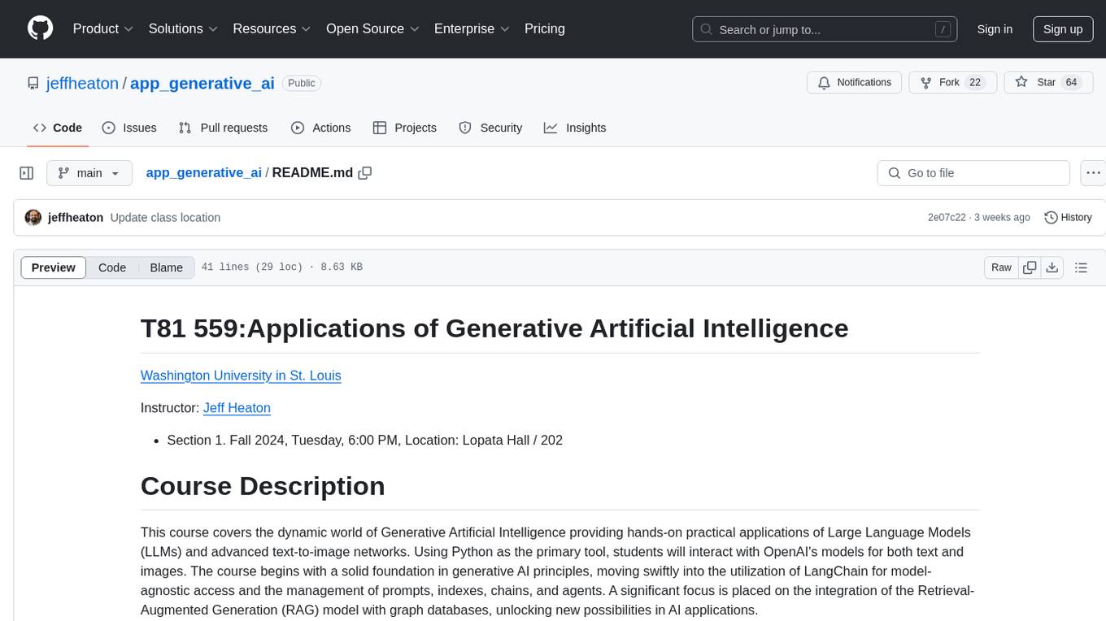
Task: Click the slash shortcut key in search
Action: pos(943,29)
